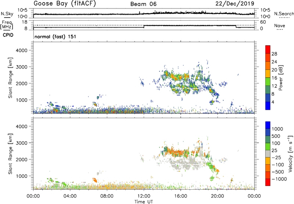Click the gray segment of the Velocity color bar
294x204 pixels.
pyautogui.click(x=268, y=154)
